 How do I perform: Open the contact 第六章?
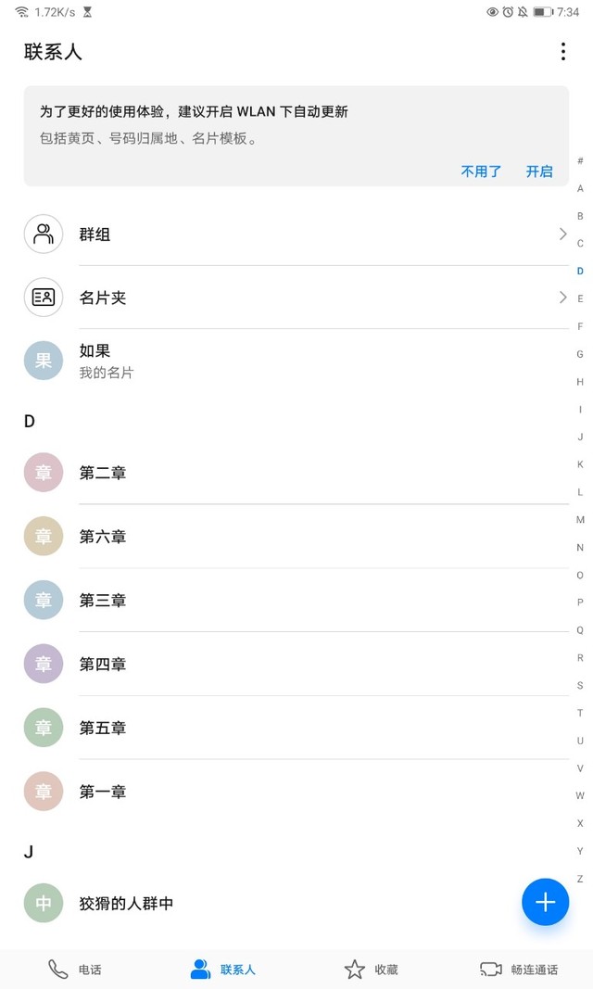(103, 537)
